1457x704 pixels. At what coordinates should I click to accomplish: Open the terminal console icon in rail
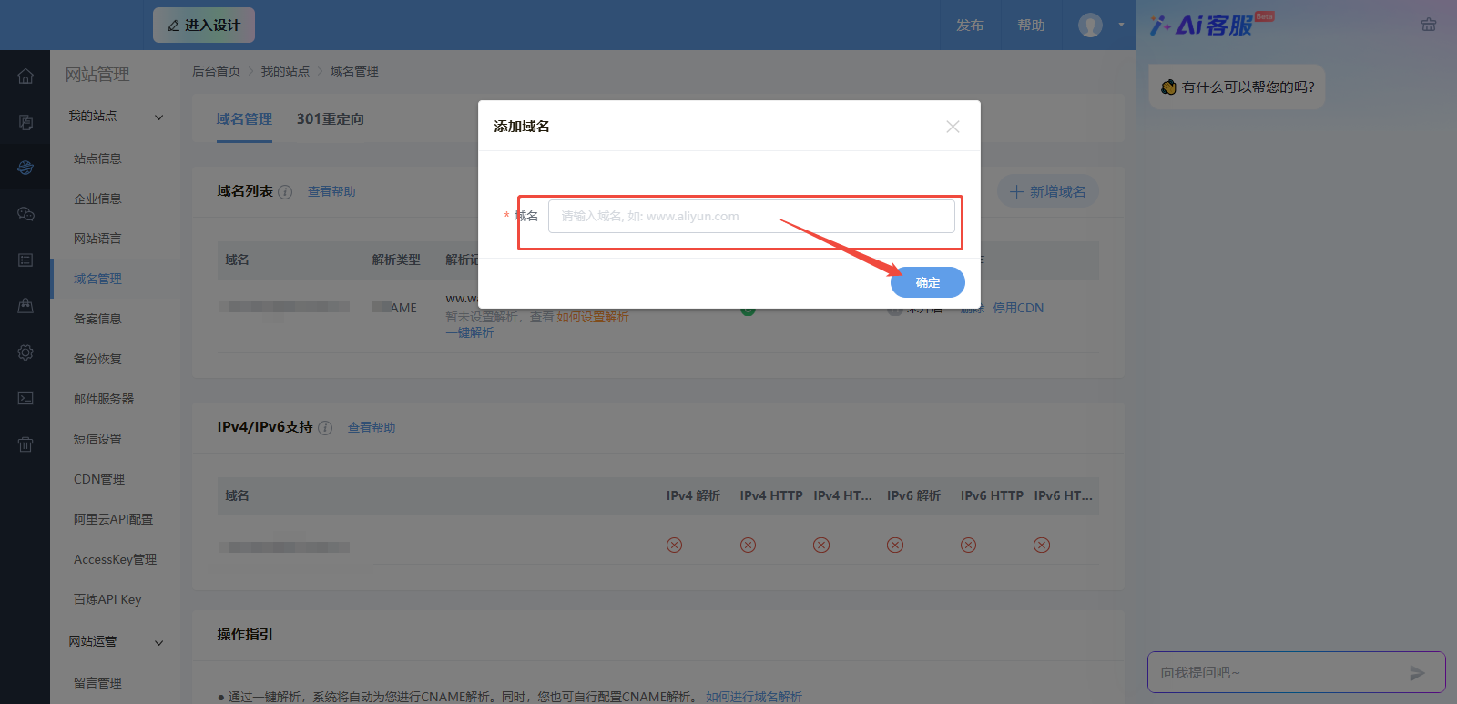pyautogui.click(x=25, y=398)
